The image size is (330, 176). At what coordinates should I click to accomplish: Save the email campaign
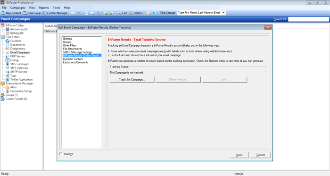click(239, 155)
